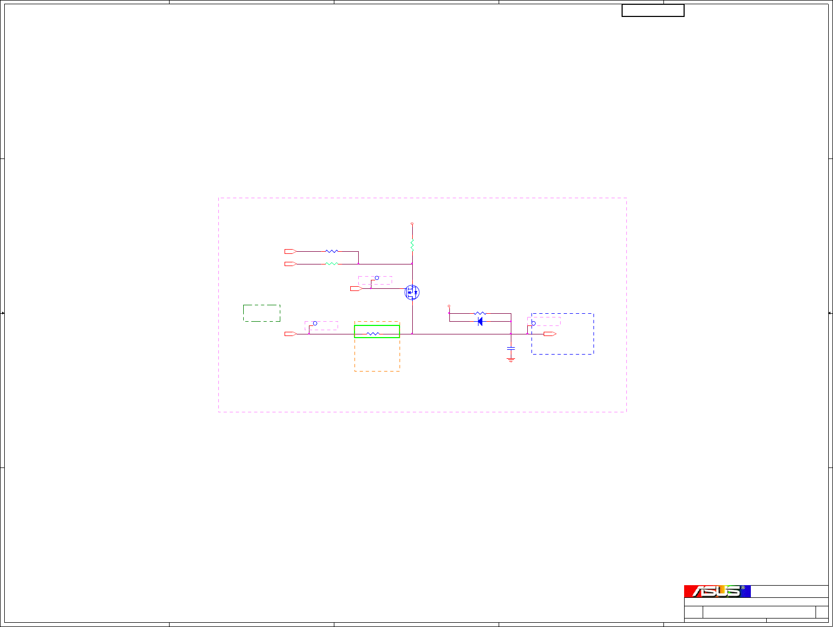Click the second red input port from the top
The width and height of the screenshot is (833, 627).
click(x=290, y=263)
